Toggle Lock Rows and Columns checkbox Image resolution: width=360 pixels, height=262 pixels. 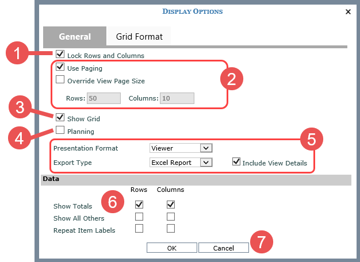(60, 55)
